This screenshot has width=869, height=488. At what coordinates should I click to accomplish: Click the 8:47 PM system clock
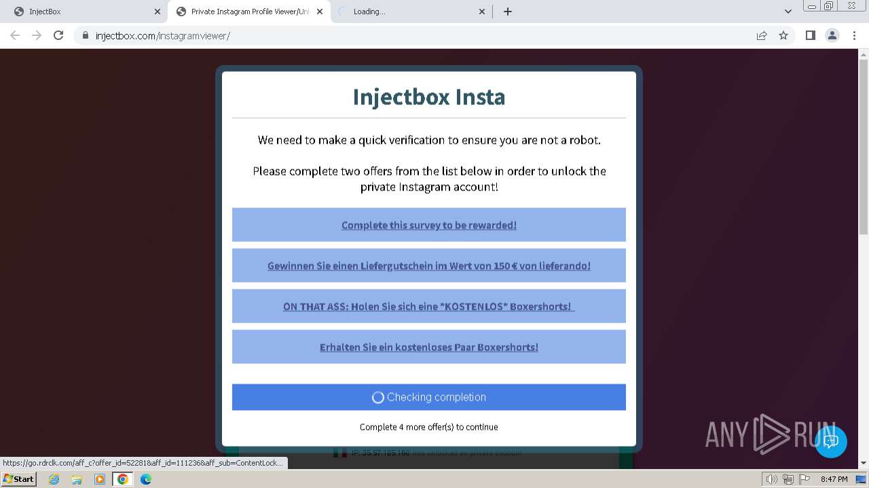(x=834, y=479)
